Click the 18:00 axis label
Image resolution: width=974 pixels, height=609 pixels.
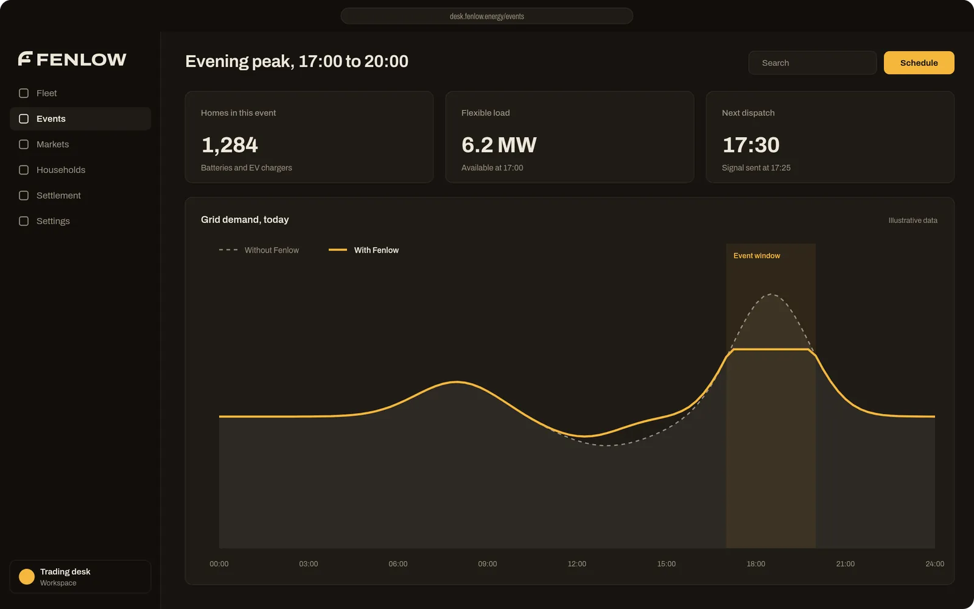[x=756, y=564]
